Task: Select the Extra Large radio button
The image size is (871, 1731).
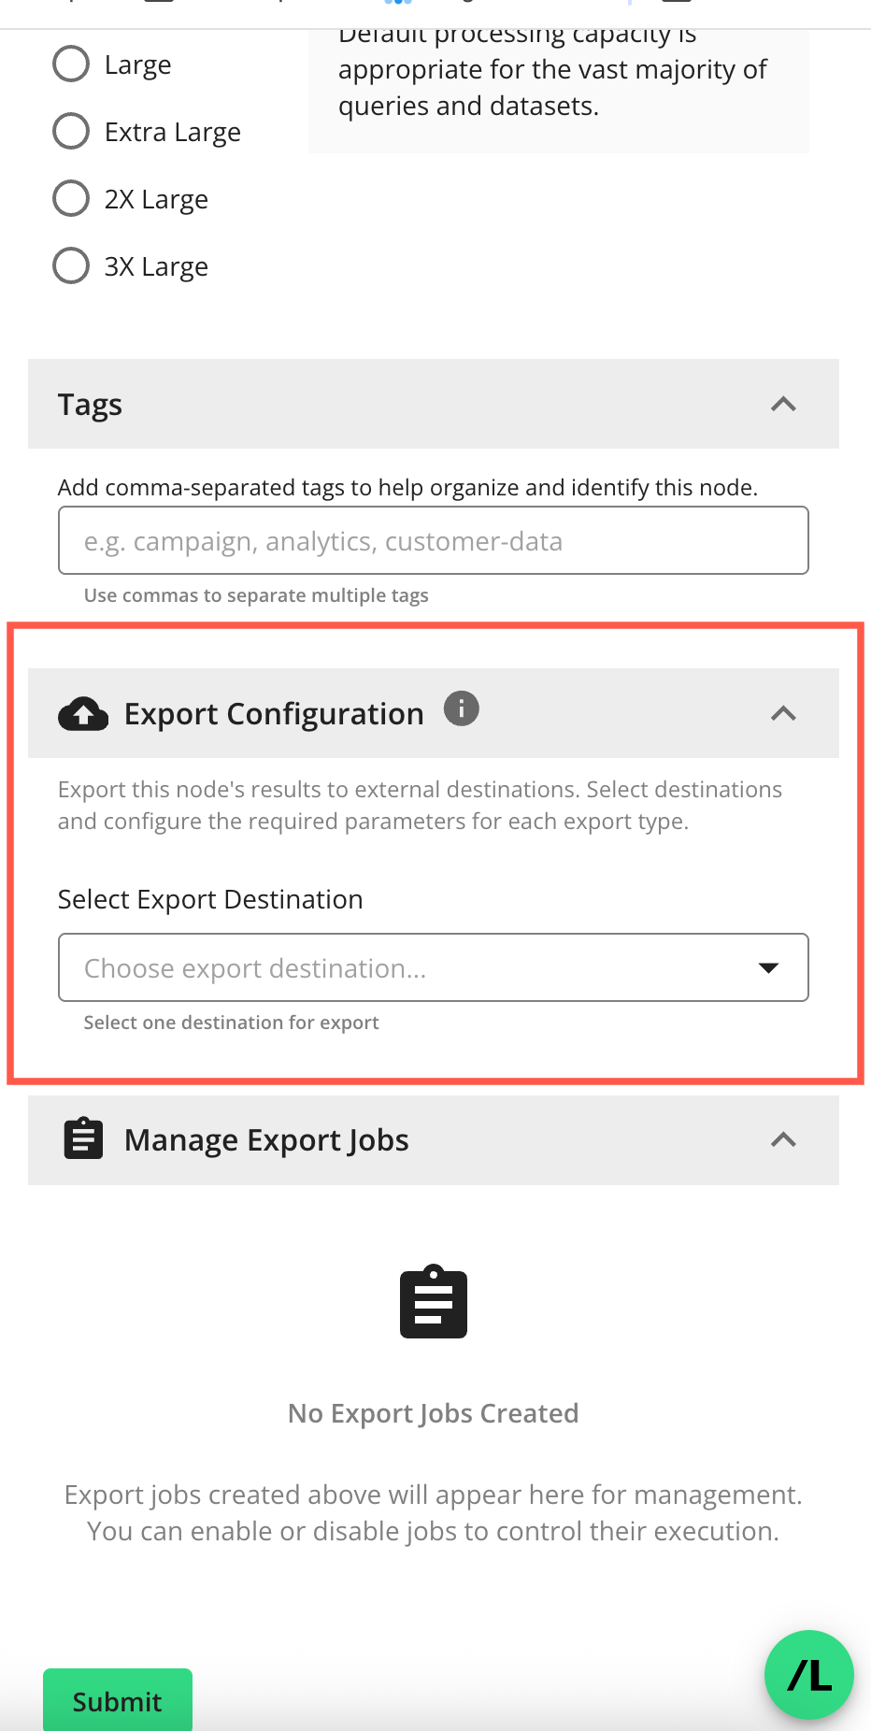Action: (71, 131)
